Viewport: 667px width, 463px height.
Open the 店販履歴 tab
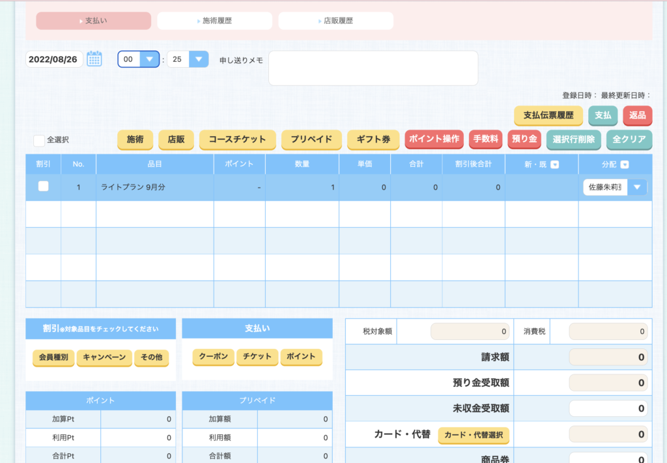click(x=335, y=21)
